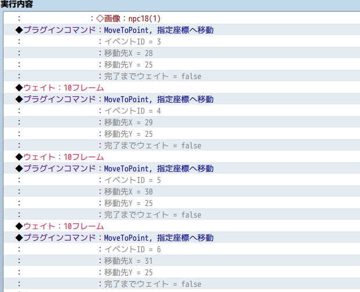Select the 画像:npc18(1) line

pos(182,18)
